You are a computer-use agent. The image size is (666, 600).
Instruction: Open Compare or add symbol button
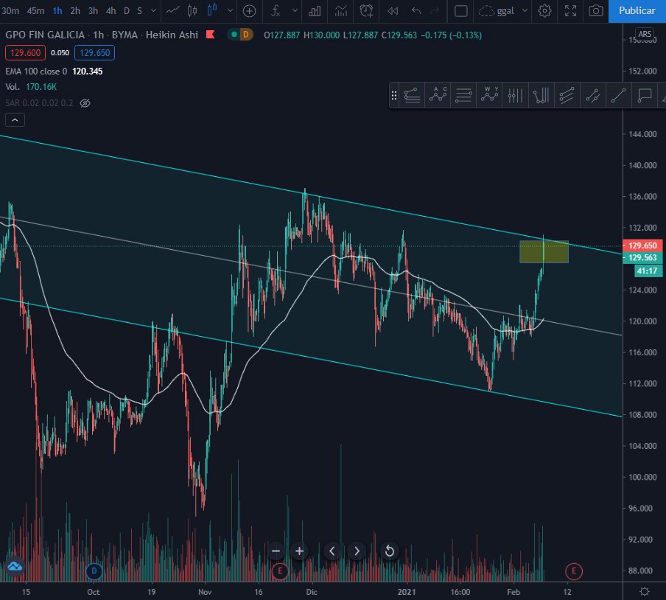coord(249,11)
